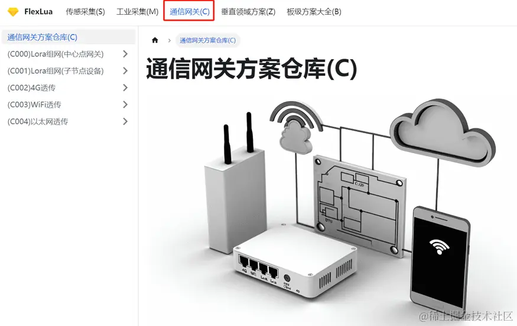Screen dimensions: 517x326
Task: Expand the (C001)Lora组网(子节点设备) chevron
Action: click(x=125, y=70)
